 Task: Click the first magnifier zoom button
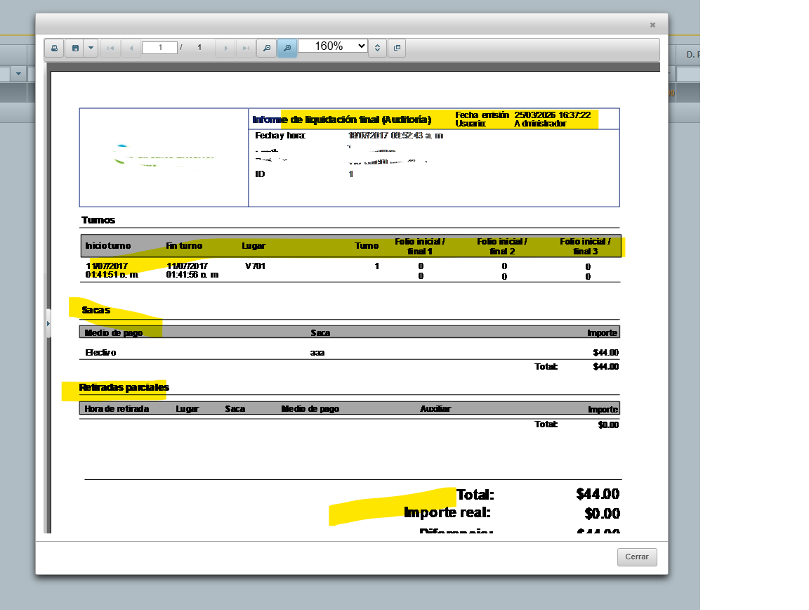[266, 48]
